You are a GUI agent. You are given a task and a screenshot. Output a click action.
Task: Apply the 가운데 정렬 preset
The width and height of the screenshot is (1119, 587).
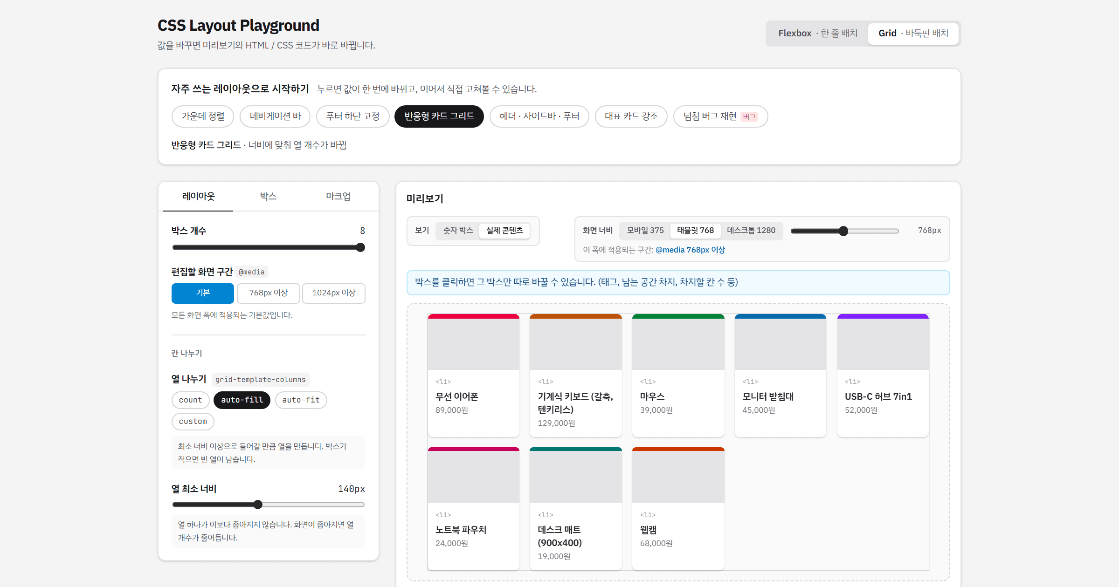point(203,116)
